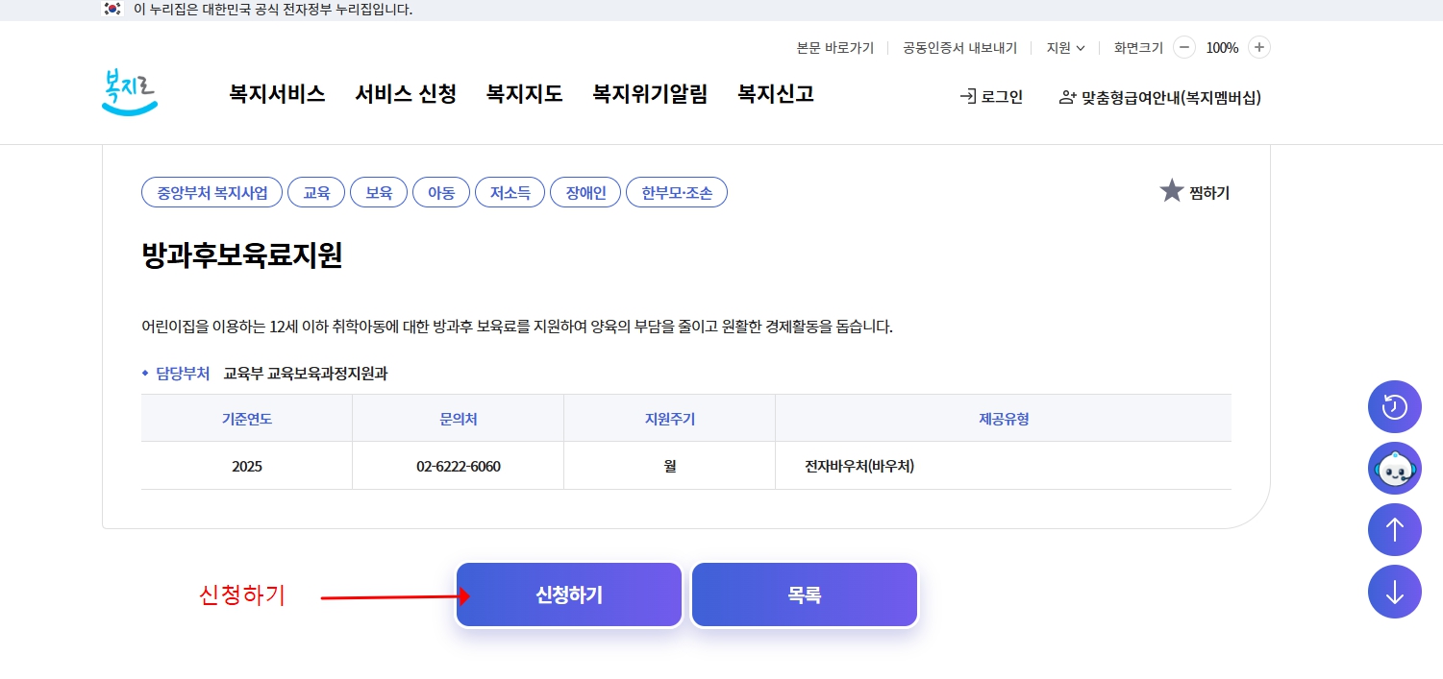The width and height of the screenshot is (1443, 679).
Task: Open the 복지서비스 menu
Action: (x=276, y=94)
